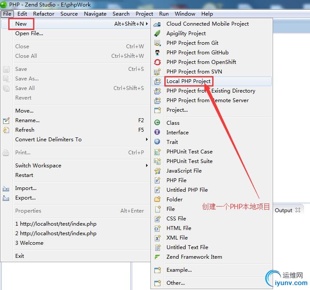Open the Project menu
The image size is (310, 290).
(144, 14)
